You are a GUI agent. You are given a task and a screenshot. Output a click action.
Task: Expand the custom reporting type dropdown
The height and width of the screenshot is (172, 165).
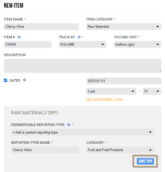click(82, 132)
